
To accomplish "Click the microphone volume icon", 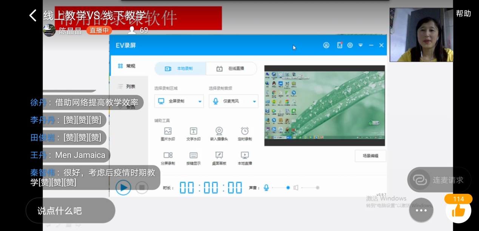I will click(266, 188).
